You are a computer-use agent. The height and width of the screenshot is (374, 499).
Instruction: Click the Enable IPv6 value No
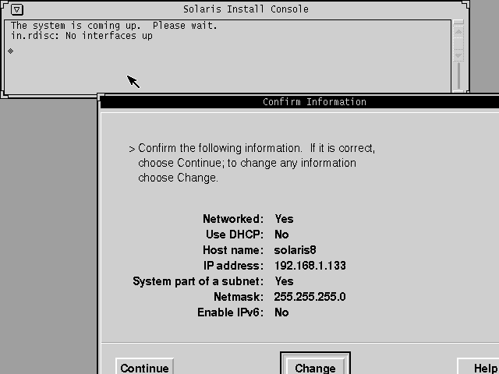(x=281, y=312)
